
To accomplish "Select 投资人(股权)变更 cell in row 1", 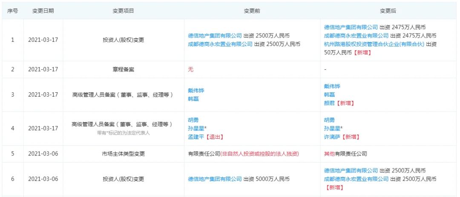I will click(124, 40).
